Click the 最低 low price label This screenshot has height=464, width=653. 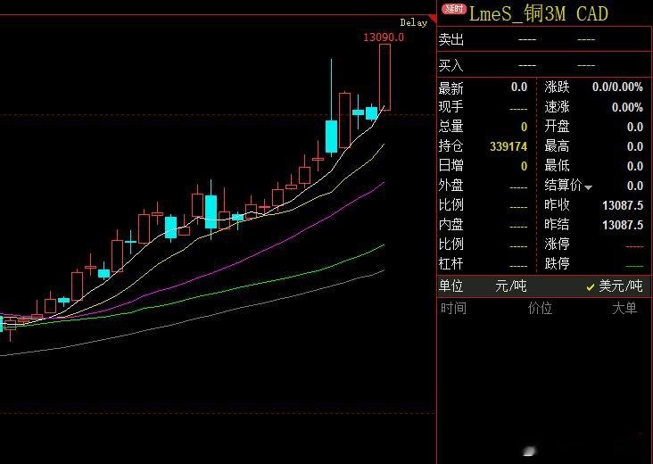pos(557,165)
